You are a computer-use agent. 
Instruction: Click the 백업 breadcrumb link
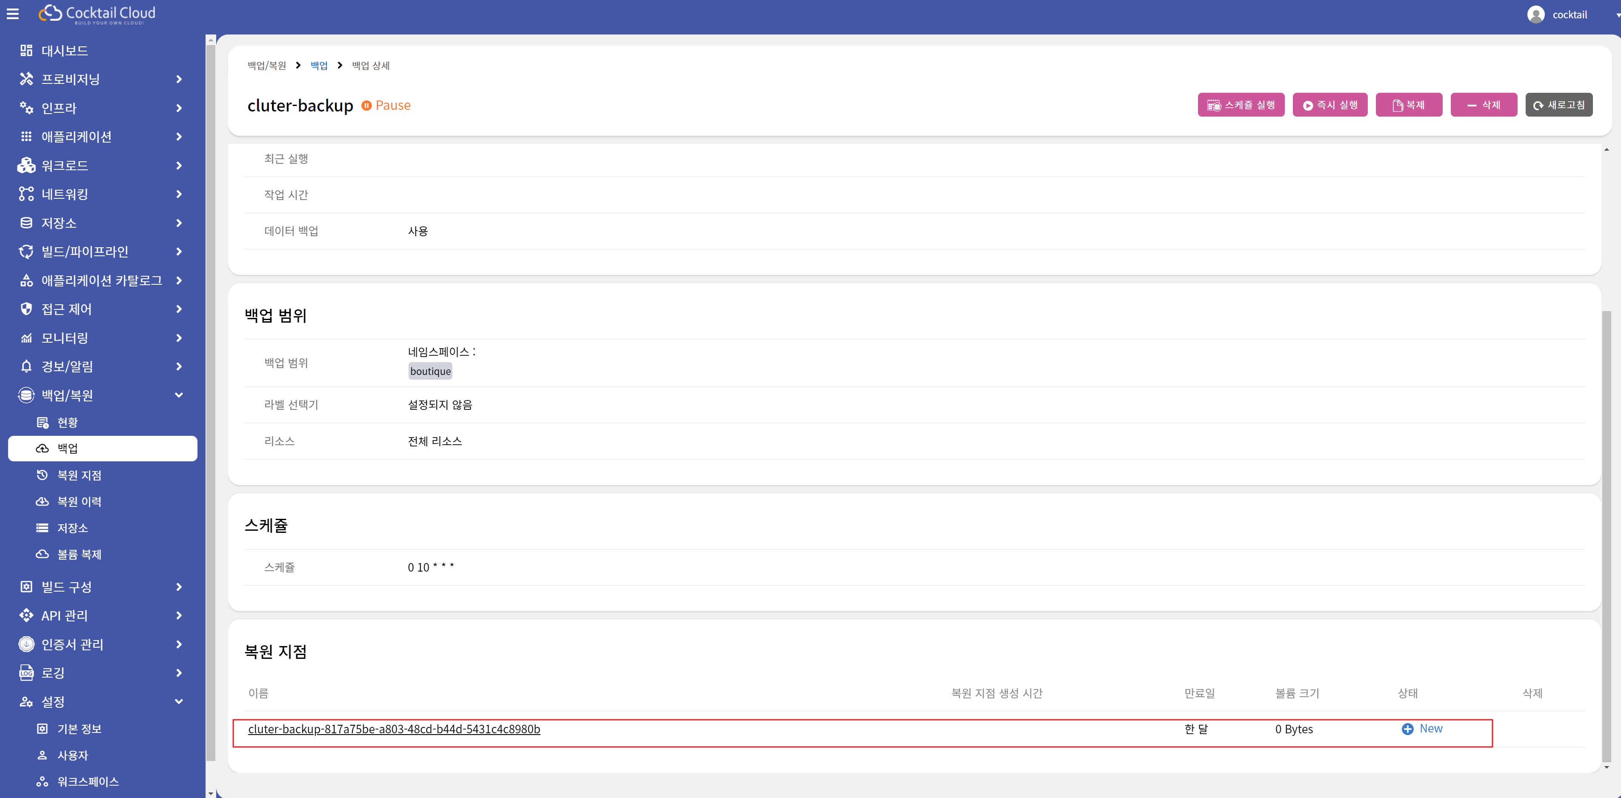coord(319,66)
